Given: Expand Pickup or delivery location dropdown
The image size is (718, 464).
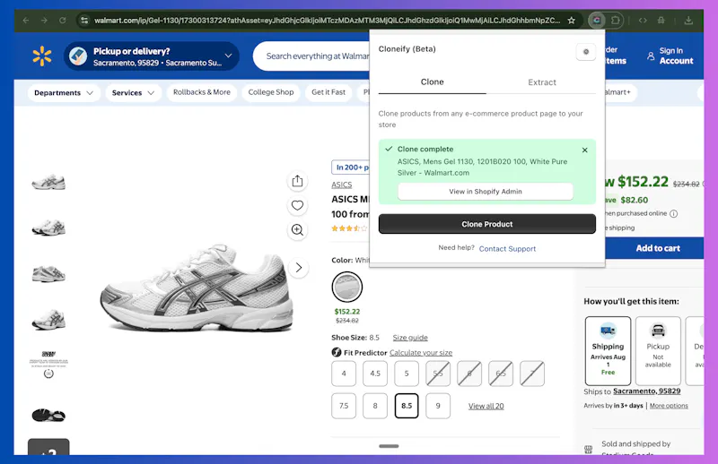Looking at the screenshot, I should [229, 56].
